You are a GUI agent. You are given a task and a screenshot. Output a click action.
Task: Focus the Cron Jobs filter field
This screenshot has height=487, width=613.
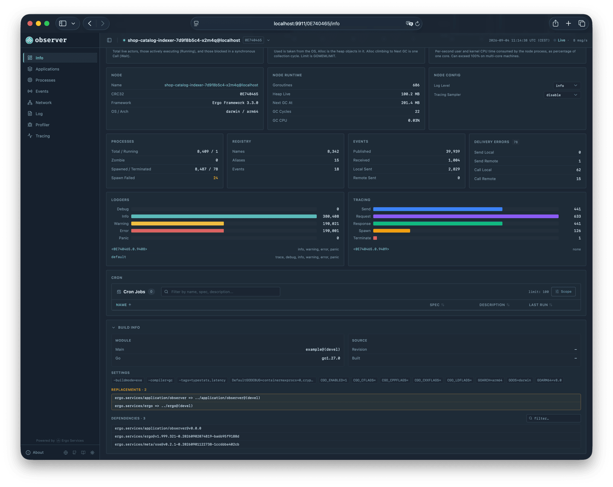(x=220, y=292)
